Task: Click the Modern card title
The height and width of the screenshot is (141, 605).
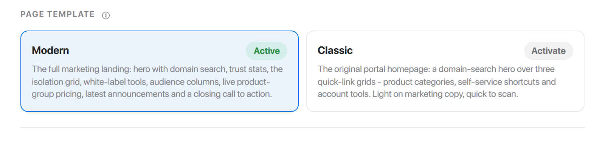Action: [50, 51]
